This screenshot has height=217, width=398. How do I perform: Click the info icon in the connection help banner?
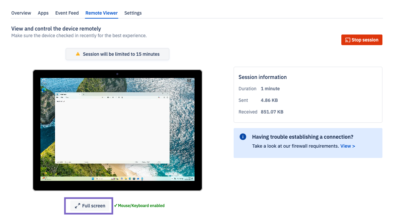point(243,137)
